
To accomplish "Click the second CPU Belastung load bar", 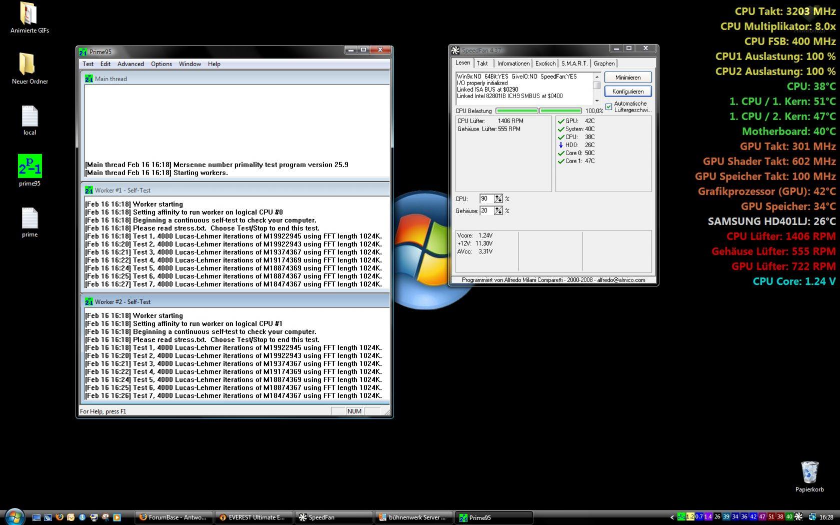I will pyautogui.click(x=560, y=111).
